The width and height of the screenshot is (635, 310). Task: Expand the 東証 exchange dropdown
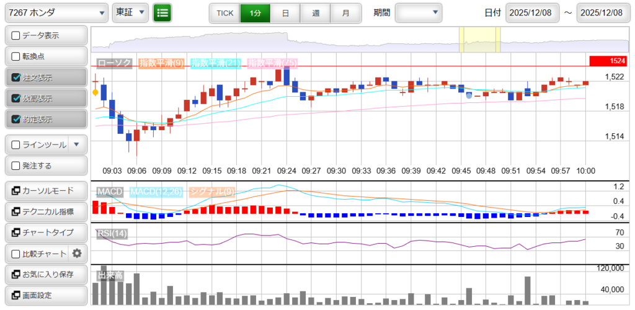click(131, 12)
